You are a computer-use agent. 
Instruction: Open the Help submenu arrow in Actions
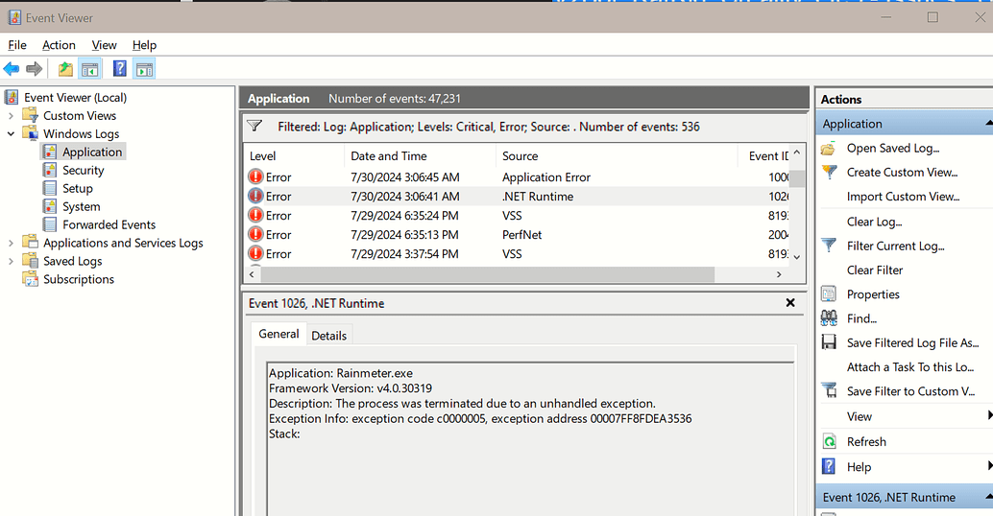[990, 466]
